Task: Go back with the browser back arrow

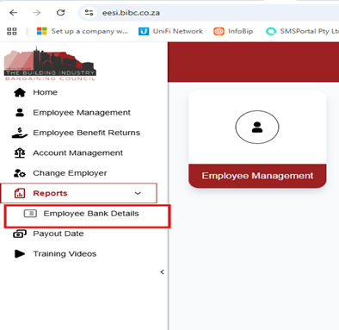Action: 13,13
